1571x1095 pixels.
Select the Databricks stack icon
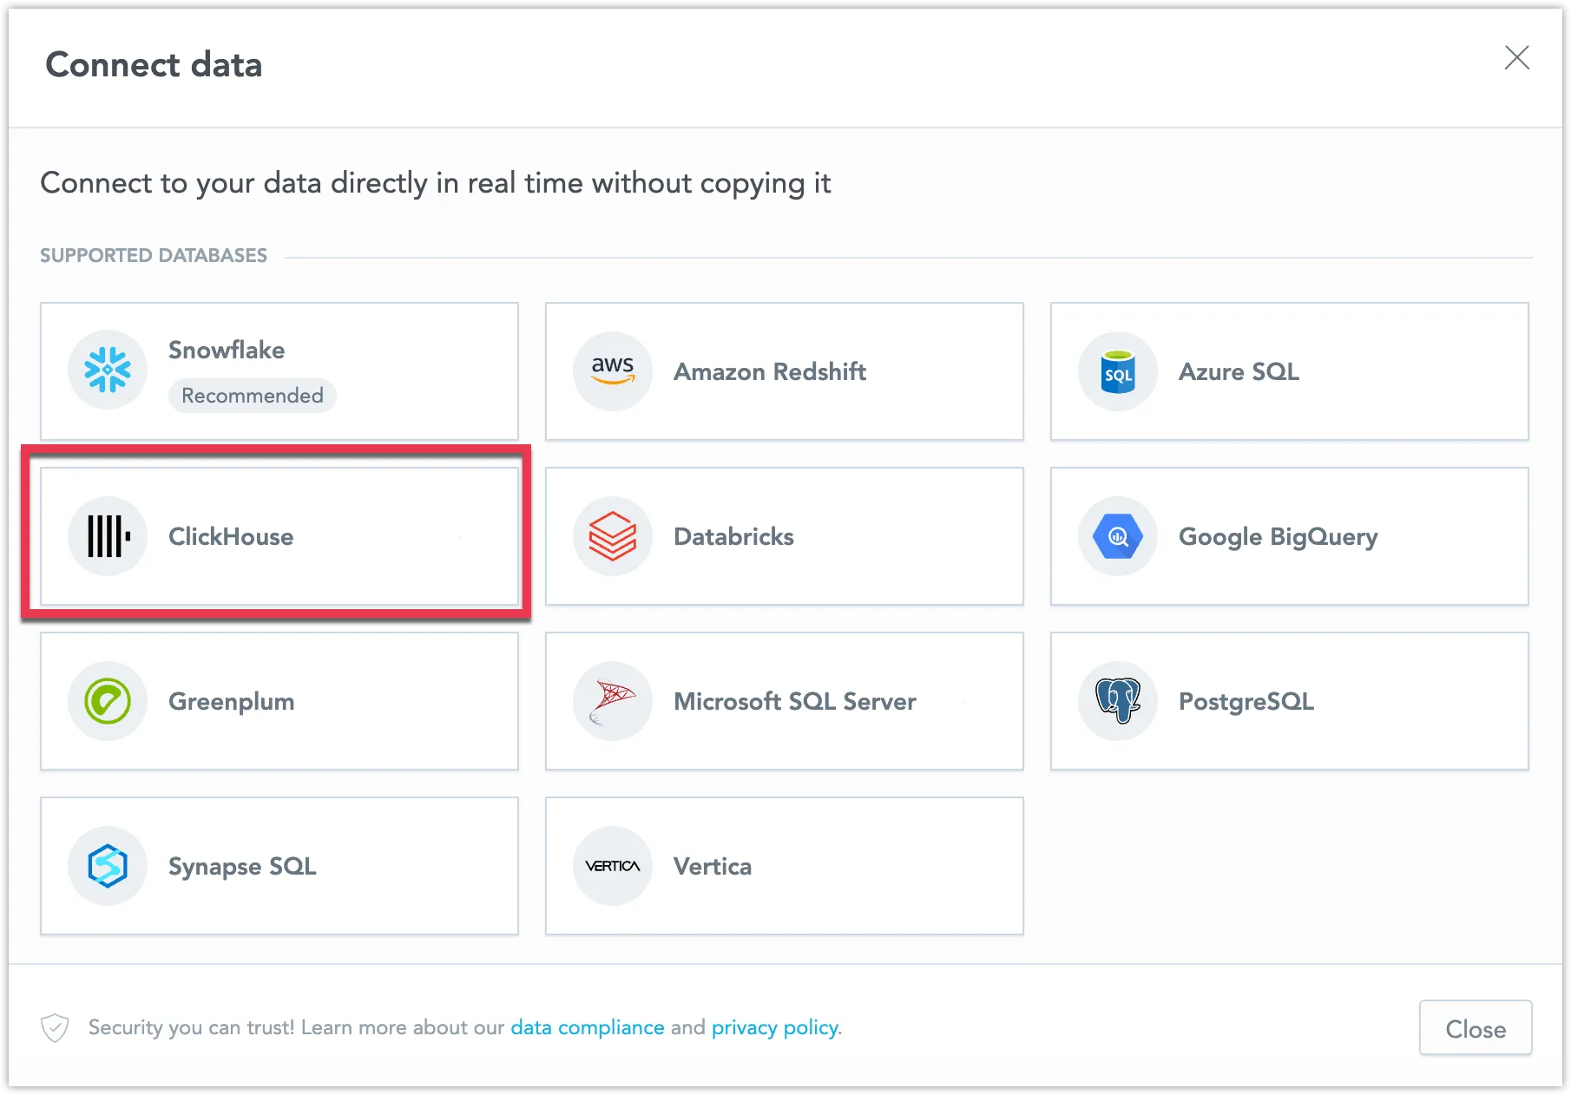point(612,536)
